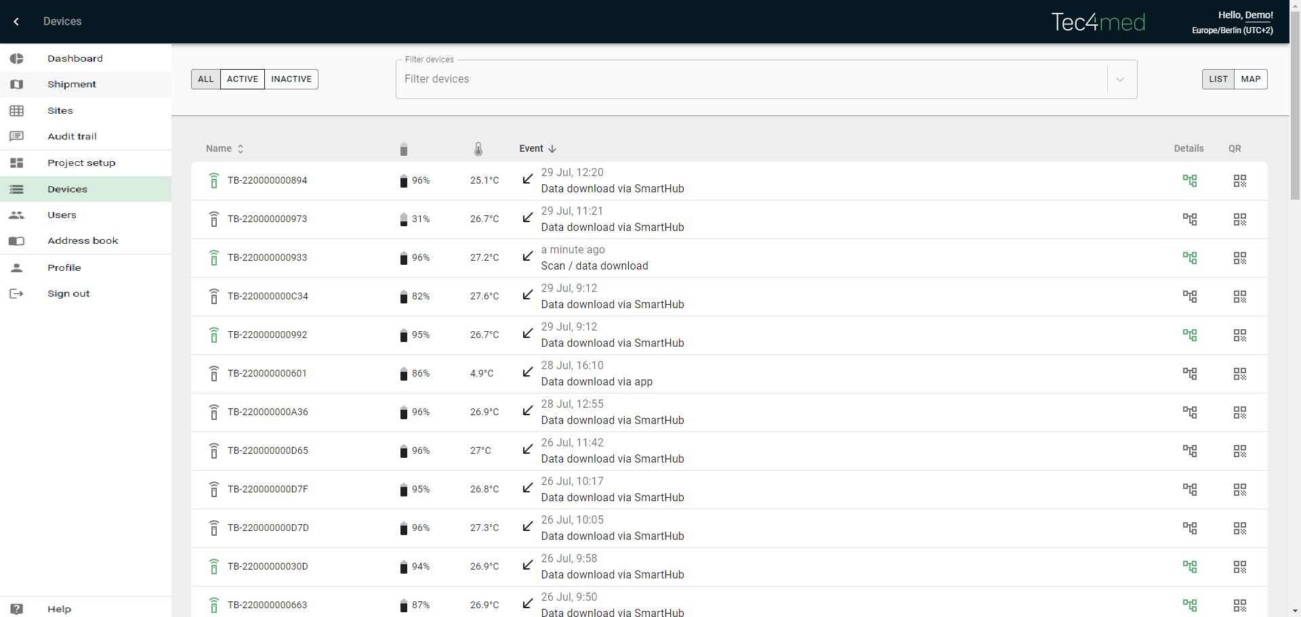This screenshot has width=1301, height=617.
Task: Show QR code for TB-220000000601
Action: pos(1240,374)
